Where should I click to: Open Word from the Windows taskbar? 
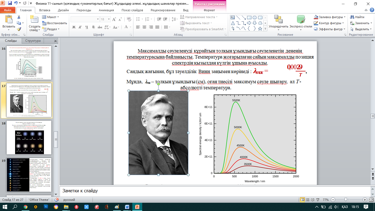(127, 206)
